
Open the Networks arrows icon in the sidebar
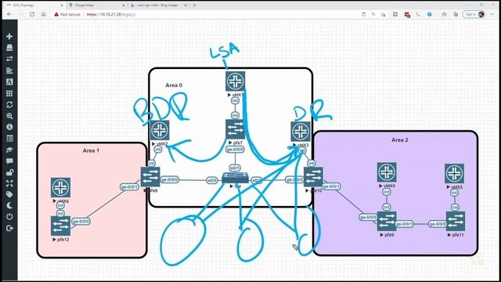click(x=9, y=59)
